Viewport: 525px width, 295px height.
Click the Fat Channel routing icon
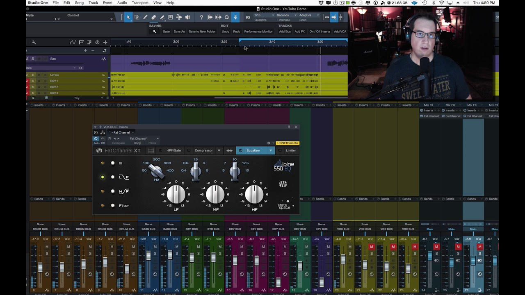point(103,132)
